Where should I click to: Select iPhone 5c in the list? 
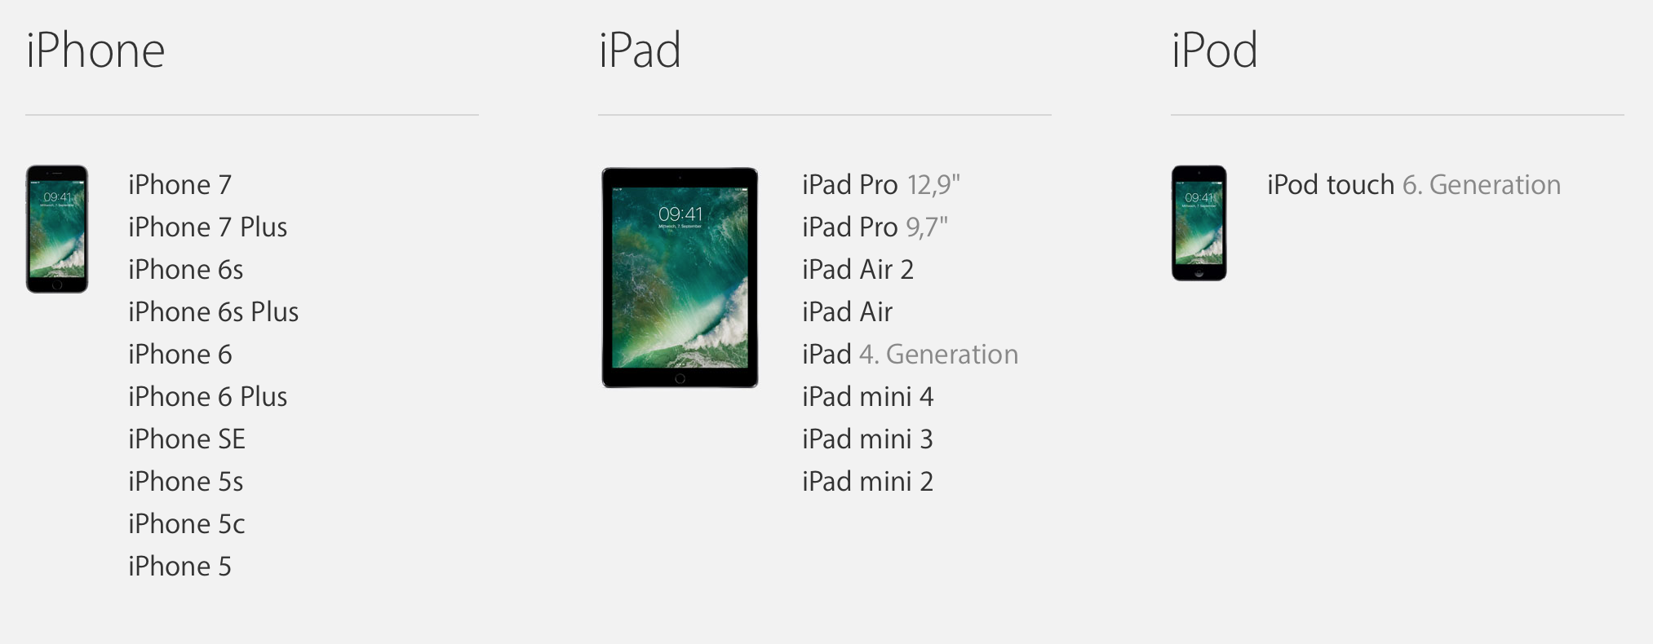[186, 524]
